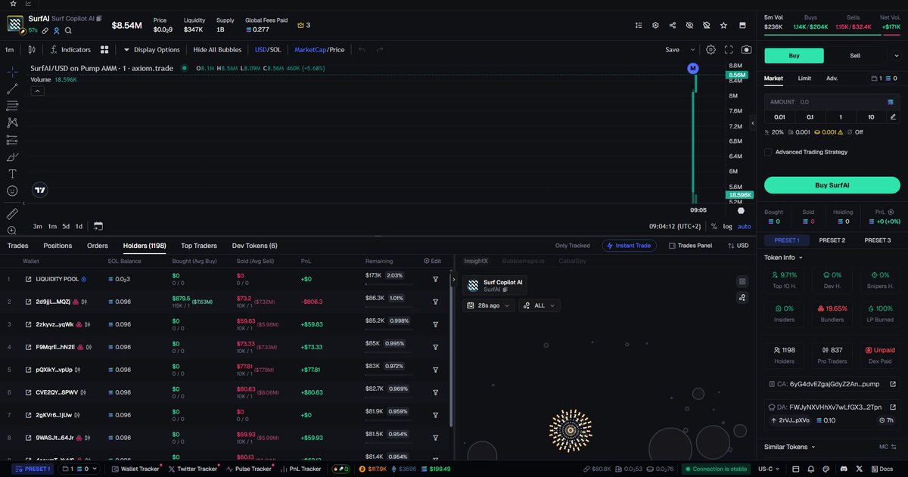
Task: Open 1m timeframe selector
Action: [x=9, y=50]
